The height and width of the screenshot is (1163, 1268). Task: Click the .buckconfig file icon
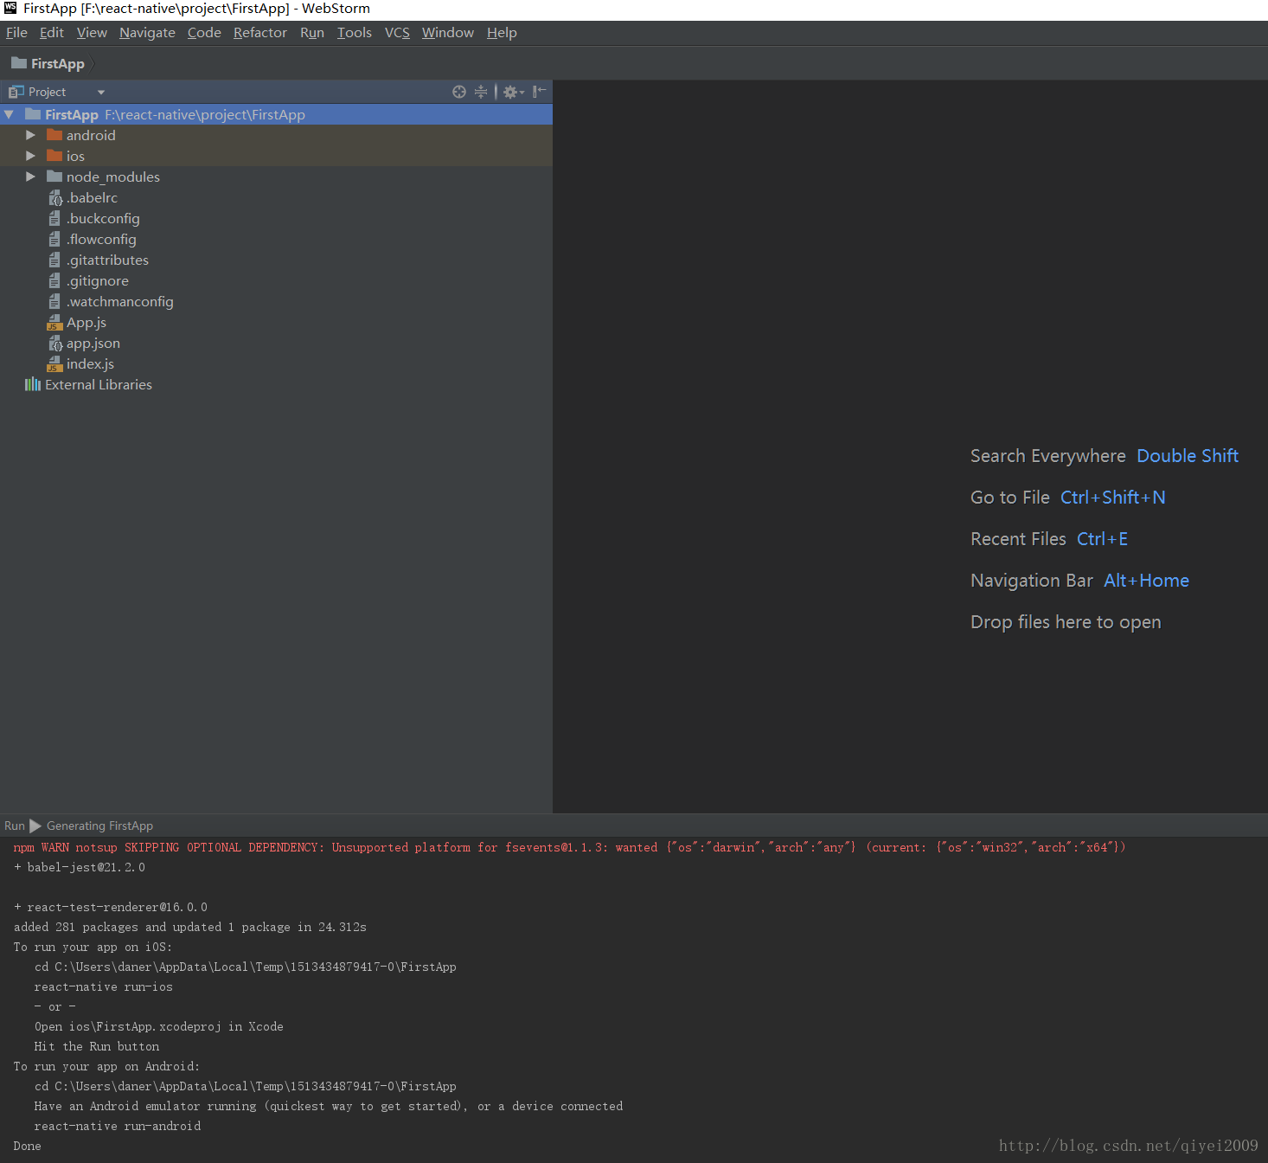(x=54, y=219)
